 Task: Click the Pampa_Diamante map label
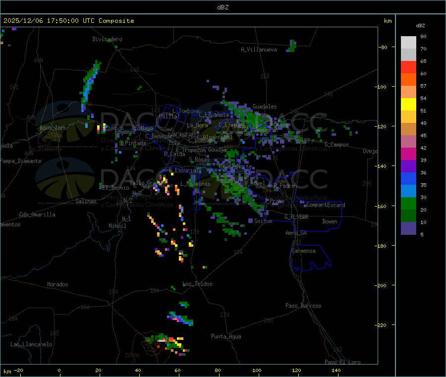[20, 161]
